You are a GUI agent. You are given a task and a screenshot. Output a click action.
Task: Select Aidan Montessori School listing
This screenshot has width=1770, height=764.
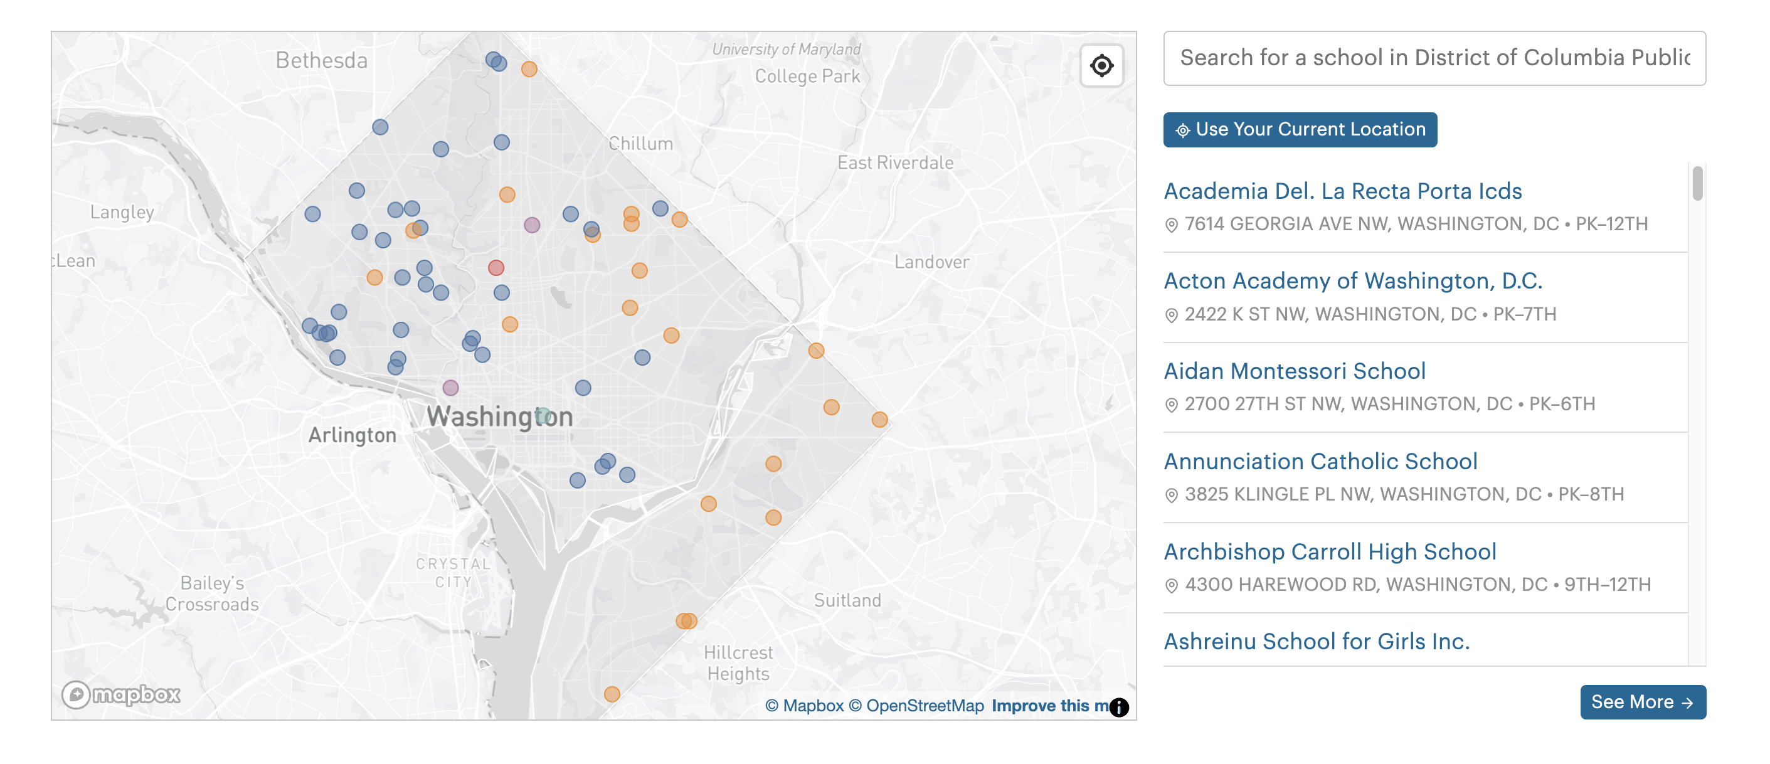(1294, 371)
